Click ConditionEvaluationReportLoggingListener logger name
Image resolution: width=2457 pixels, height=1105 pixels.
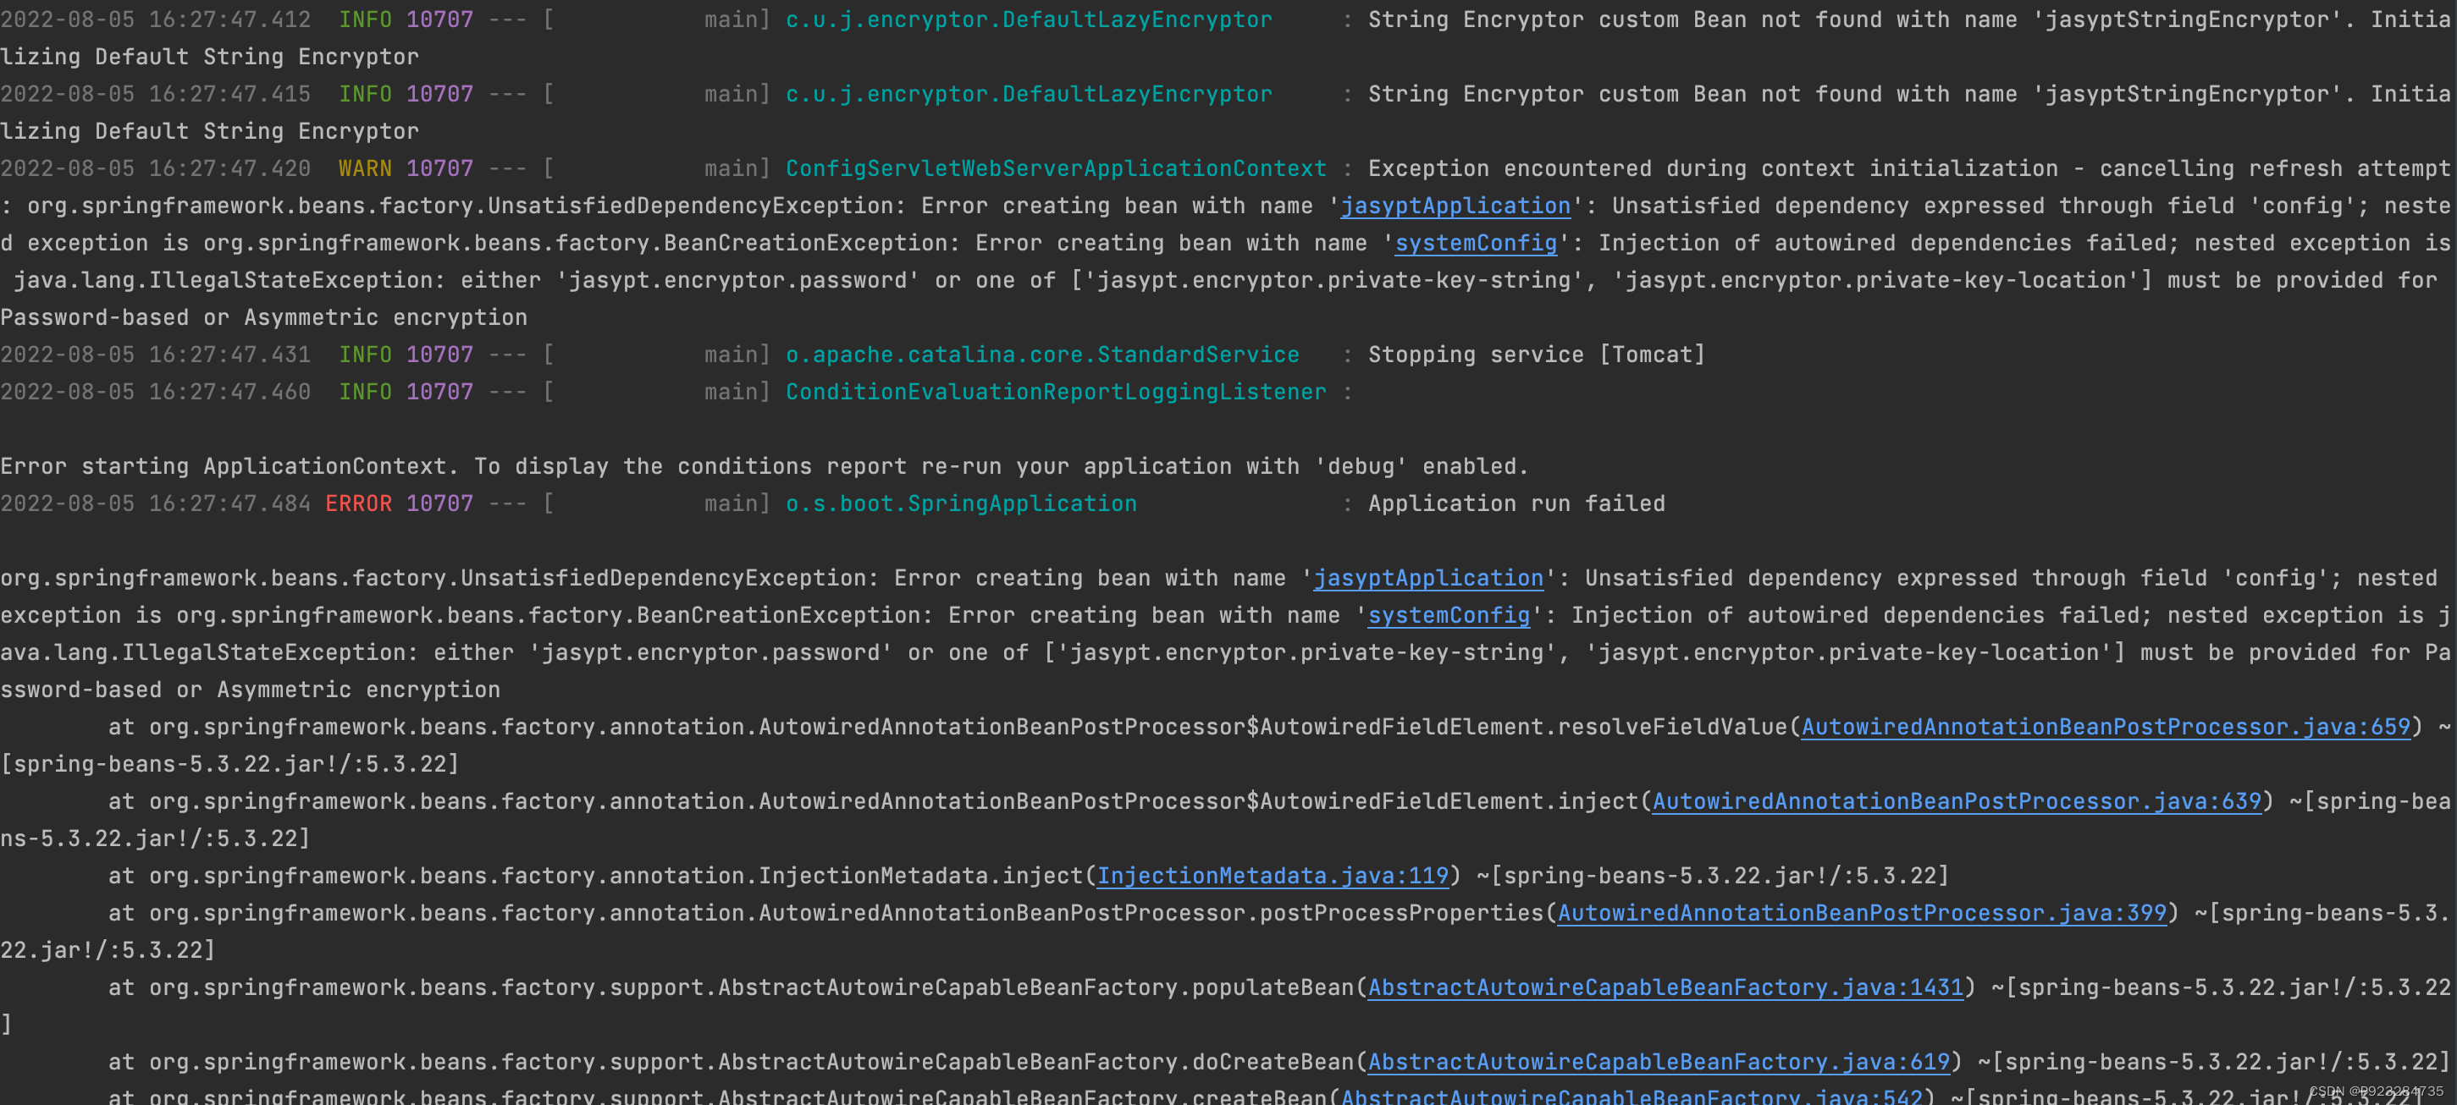pos(1056,392)
